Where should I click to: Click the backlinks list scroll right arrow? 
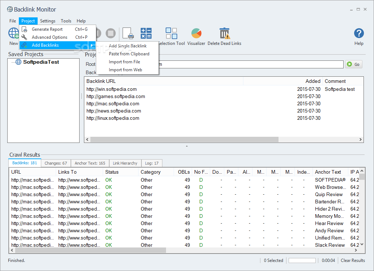(360, 140)
